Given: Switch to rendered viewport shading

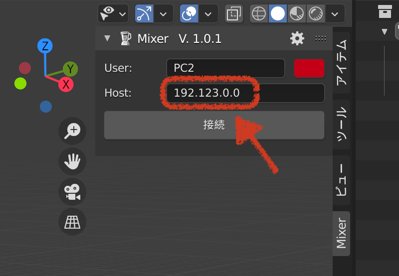Looking at the screenshot, I should pos(316,13).
